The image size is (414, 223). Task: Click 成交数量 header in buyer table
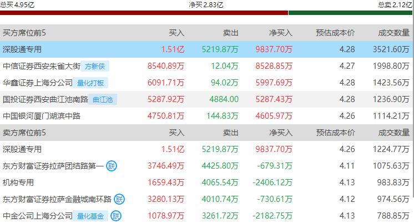pyautogui.click(x=393, y=33)
